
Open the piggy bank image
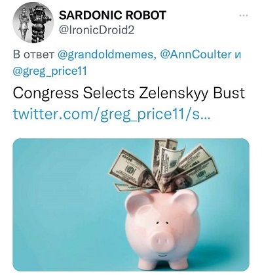pos(131,205)
